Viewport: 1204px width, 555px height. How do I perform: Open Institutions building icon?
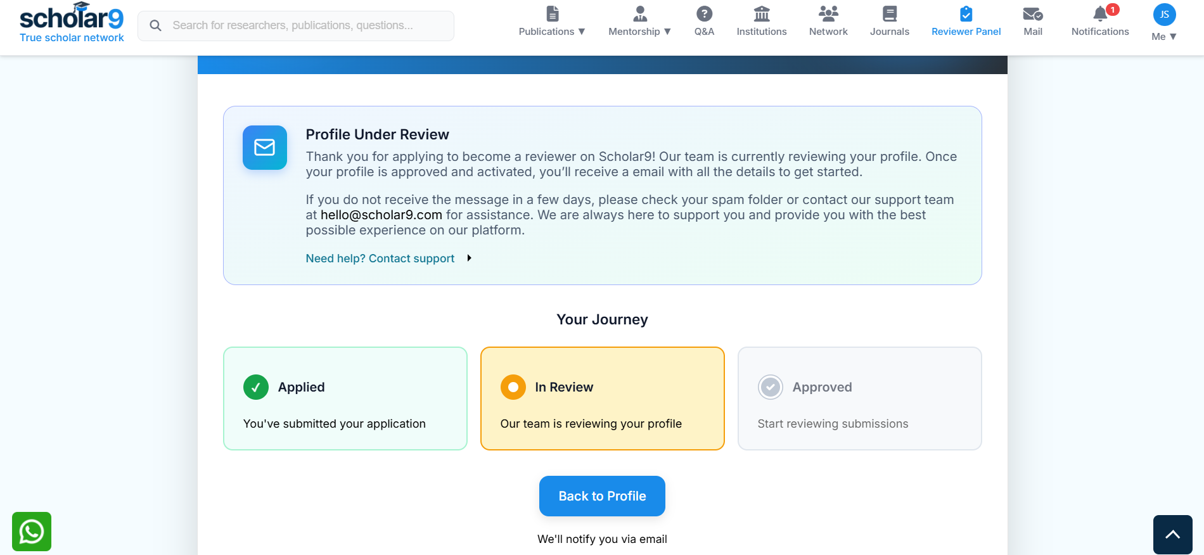[762, 13]
